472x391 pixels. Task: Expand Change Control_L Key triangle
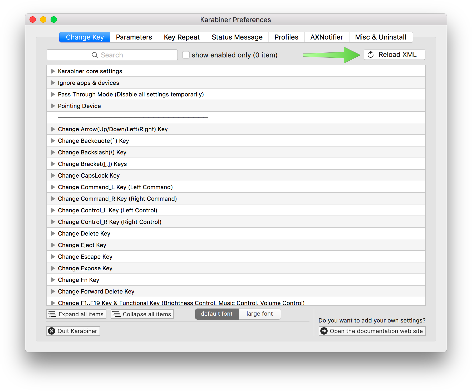(x=53, y=210)
